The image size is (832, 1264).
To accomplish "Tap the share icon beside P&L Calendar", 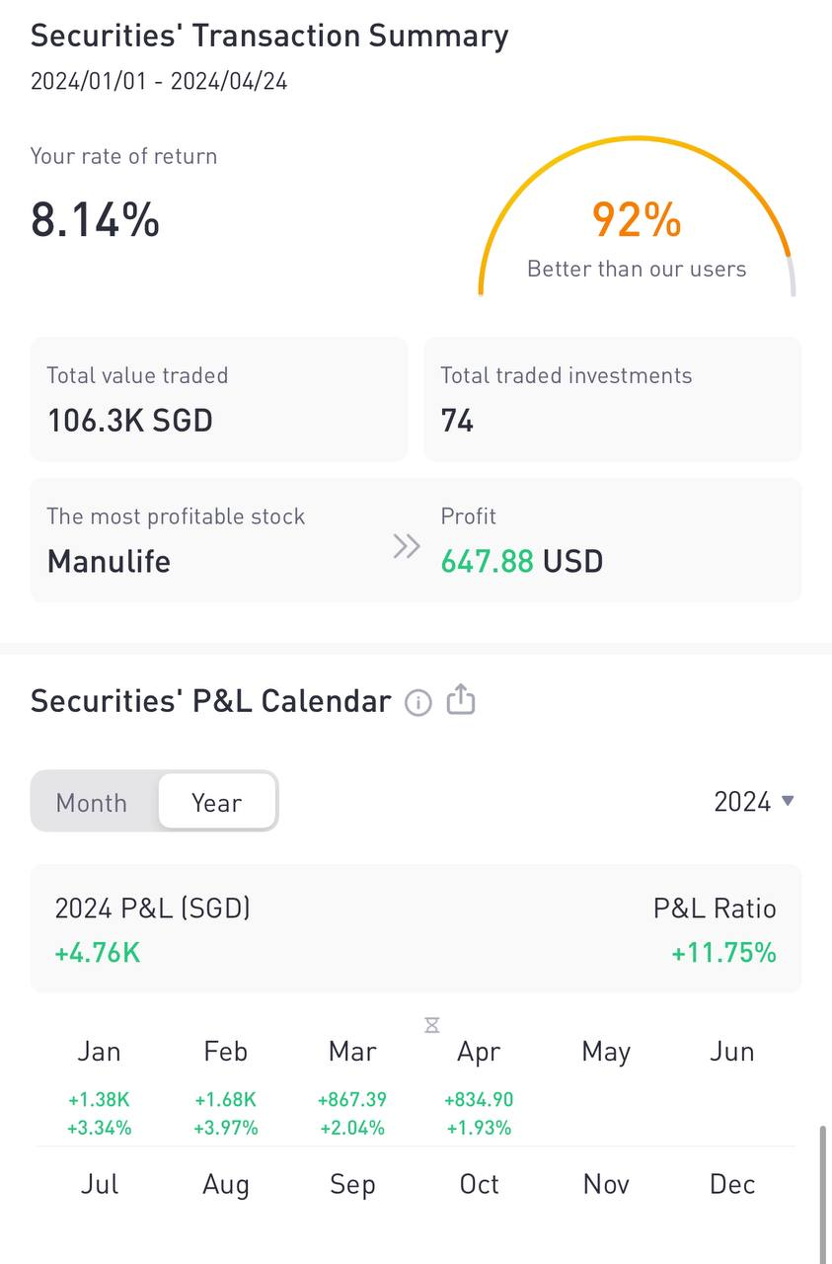I will (461, 700).
